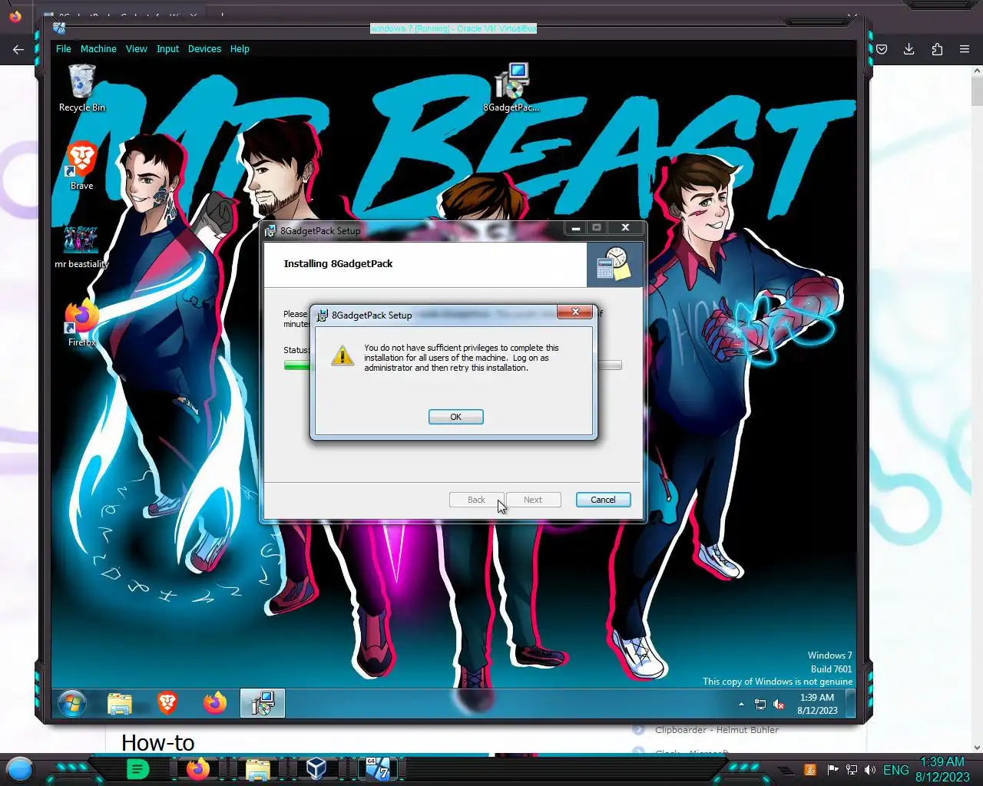This screenshot has width=983, height=786.
Task: Click the host volume tray icon
Action: point(869,770)
